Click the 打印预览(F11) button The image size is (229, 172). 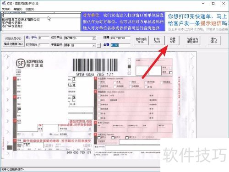[141, 40]
